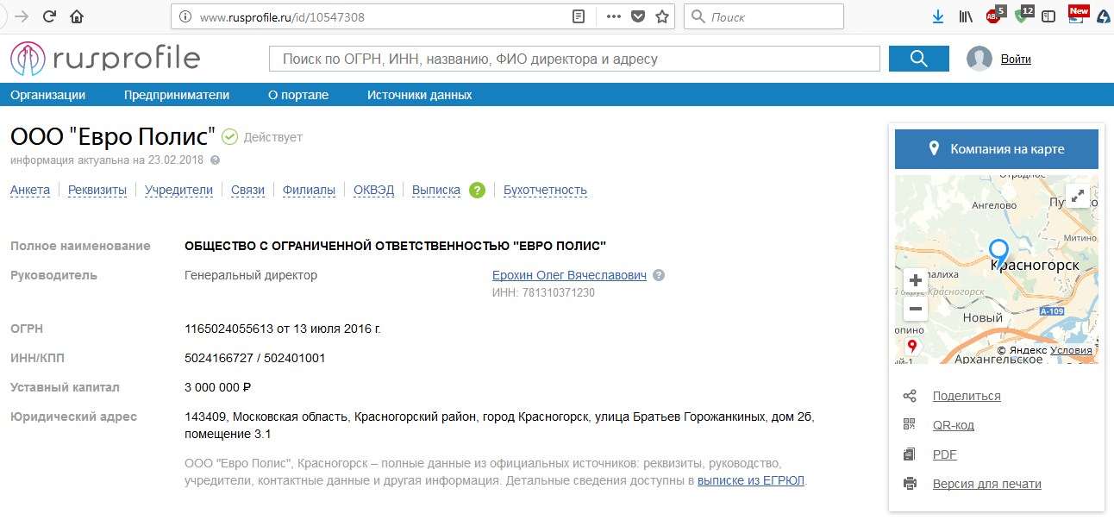Open the выписке из ЕГРЮЛ link
Viewport: 1114px width, 520px height.
pyautogui.click(x=751, y=480)
